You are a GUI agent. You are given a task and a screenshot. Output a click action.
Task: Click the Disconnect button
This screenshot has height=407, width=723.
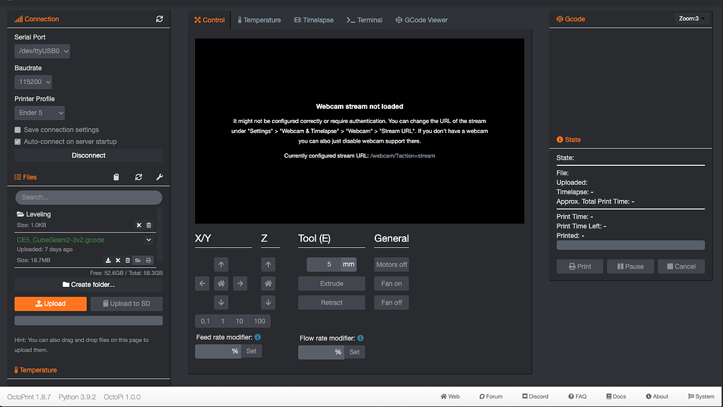88,155
